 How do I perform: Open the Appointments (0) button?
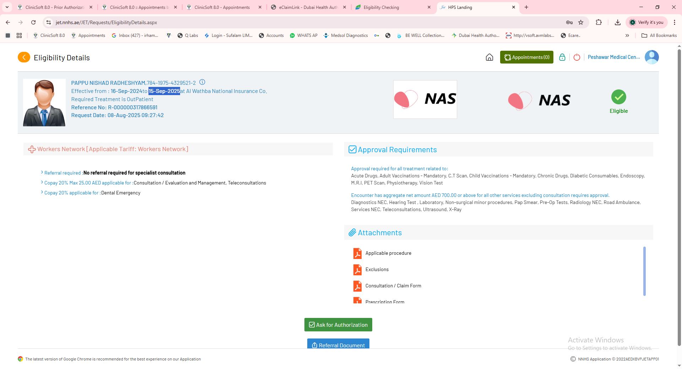526,57
